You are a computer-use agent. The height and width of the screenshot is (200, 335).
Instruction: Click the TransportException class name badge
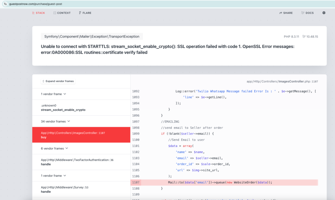92,37
